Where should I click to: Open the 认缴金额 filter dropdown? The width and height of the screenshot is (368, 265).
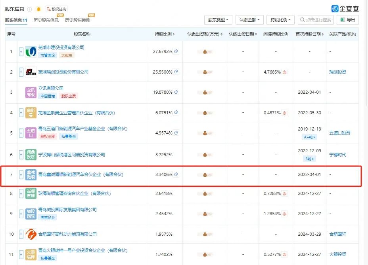(x=249, y=19)
